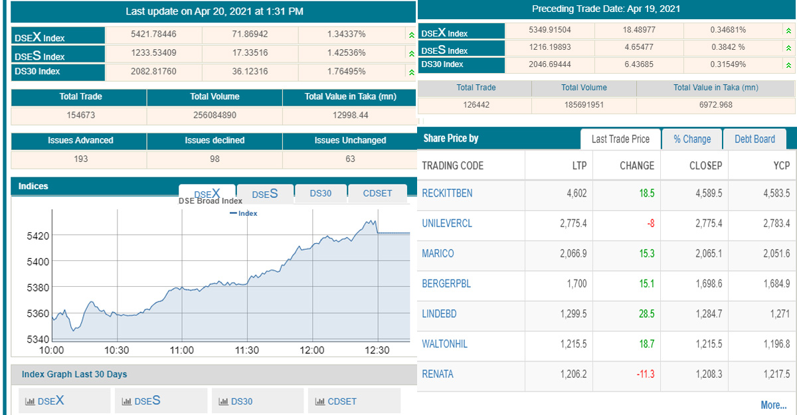The height and width of the screenshot is (415, 797).
Task: Click up arrow icon beside DS30 0.31549%
Action: (x=788, y=65)
